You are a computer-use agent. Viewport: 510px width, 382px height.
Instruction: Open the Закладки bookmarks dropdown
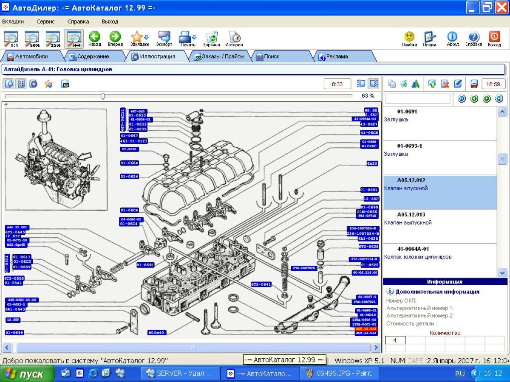point(140,39)
